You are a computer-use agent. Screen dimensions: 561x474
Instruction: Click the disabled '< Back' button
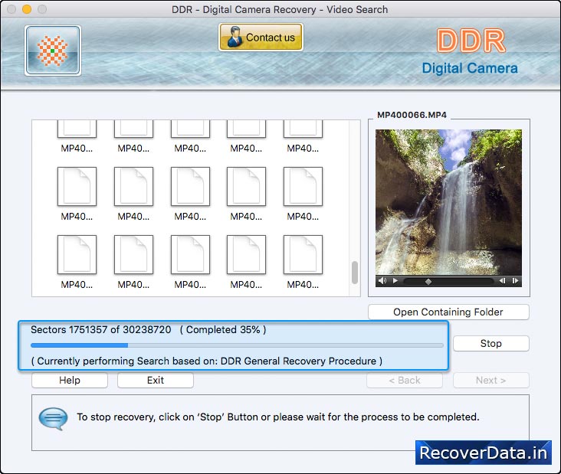(405, 381)
